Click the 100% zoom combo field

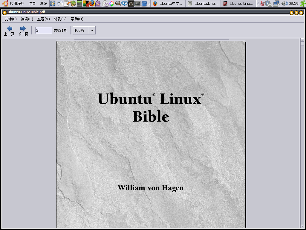[x=81, y=31]
